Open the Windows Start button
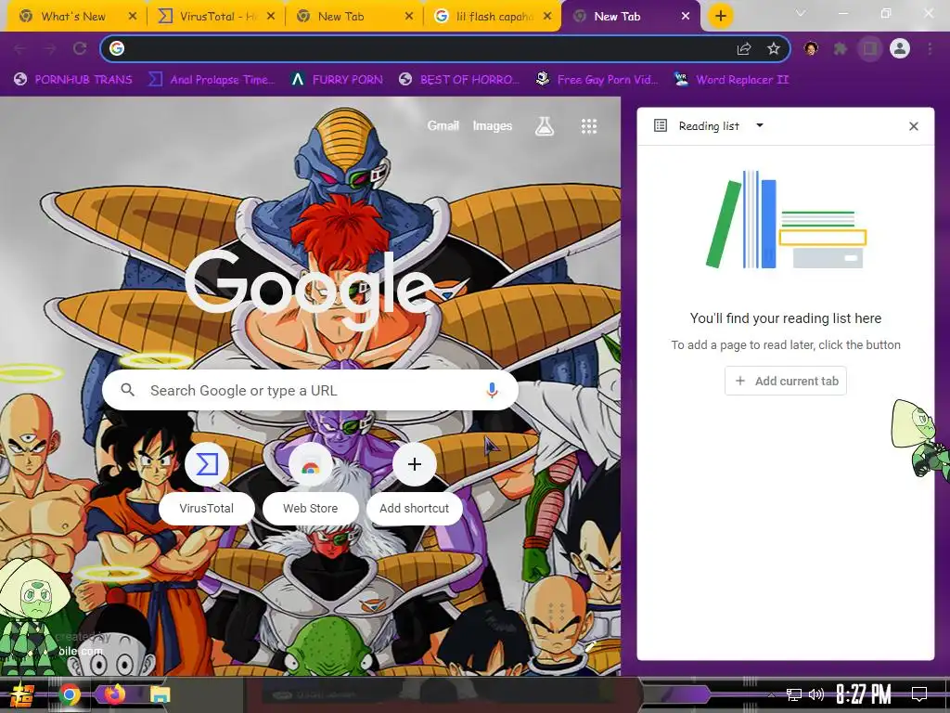 [22, 694]
